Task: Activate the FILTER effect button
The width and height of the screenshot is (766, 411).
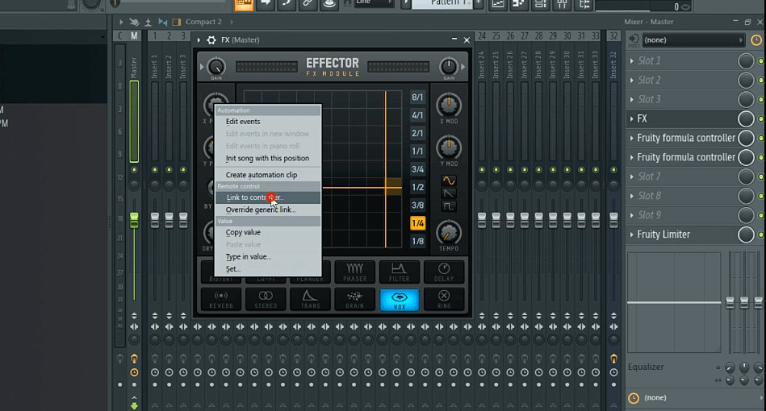Action: point(399,272)
